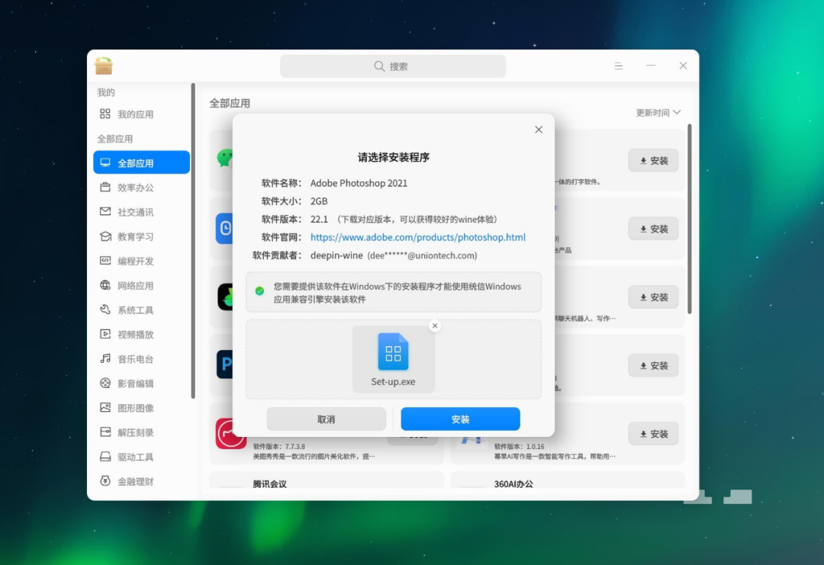
Task: Click the Set-up.exe file icon
Action: click(x=393, y=352)
